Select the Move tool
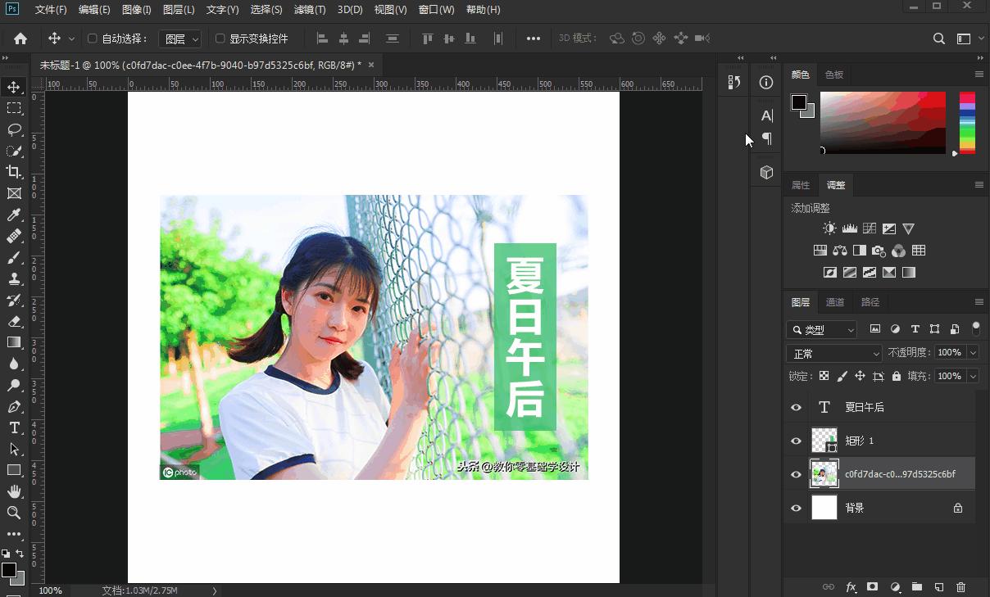990x597 pixels. (14, 87)
